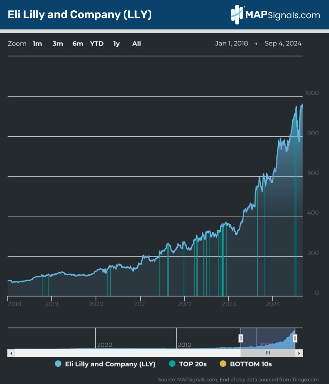Select the 1m zoom range
The height and width of the screenshot is (384, 329).
click(x=37, y=44)
